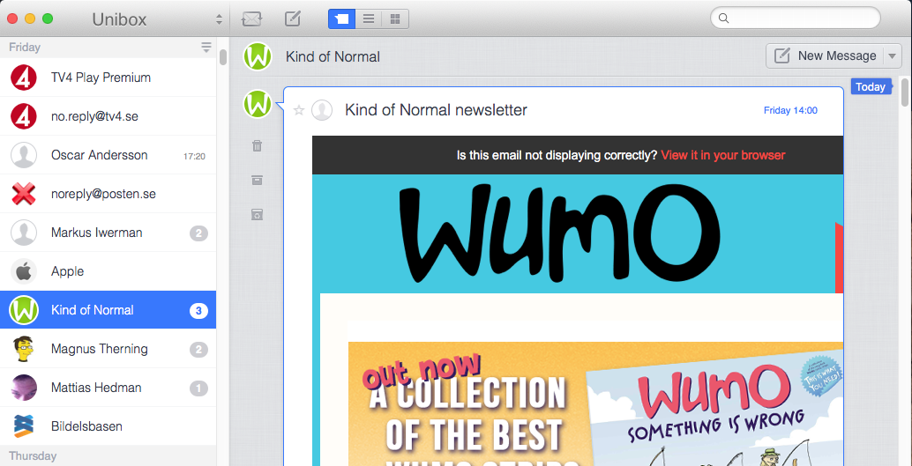
Task: Star the Kind of Normal newsletter message
Action: 299,110
